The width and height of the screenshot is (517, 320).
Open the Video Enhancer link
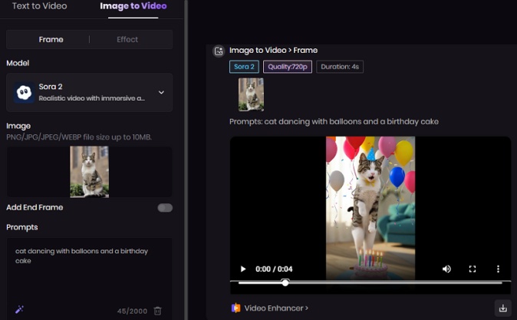click(x=276, y=308)
